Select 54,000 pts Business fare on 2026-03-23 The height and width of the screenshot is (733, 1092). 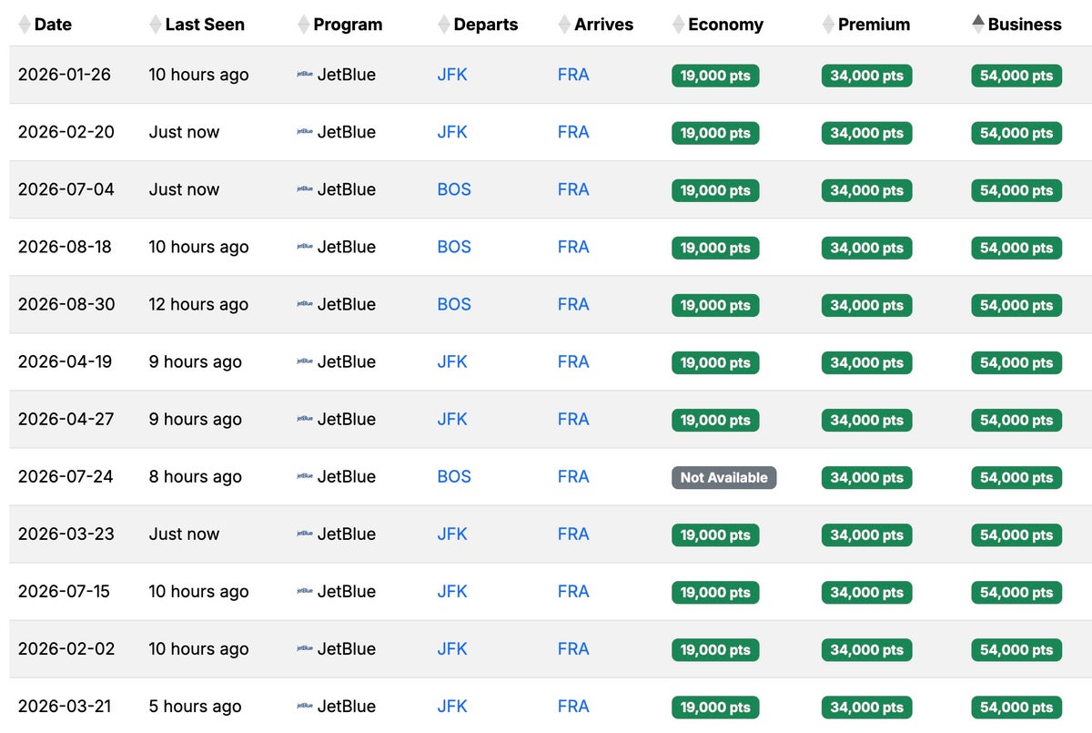coord(1016,535)
